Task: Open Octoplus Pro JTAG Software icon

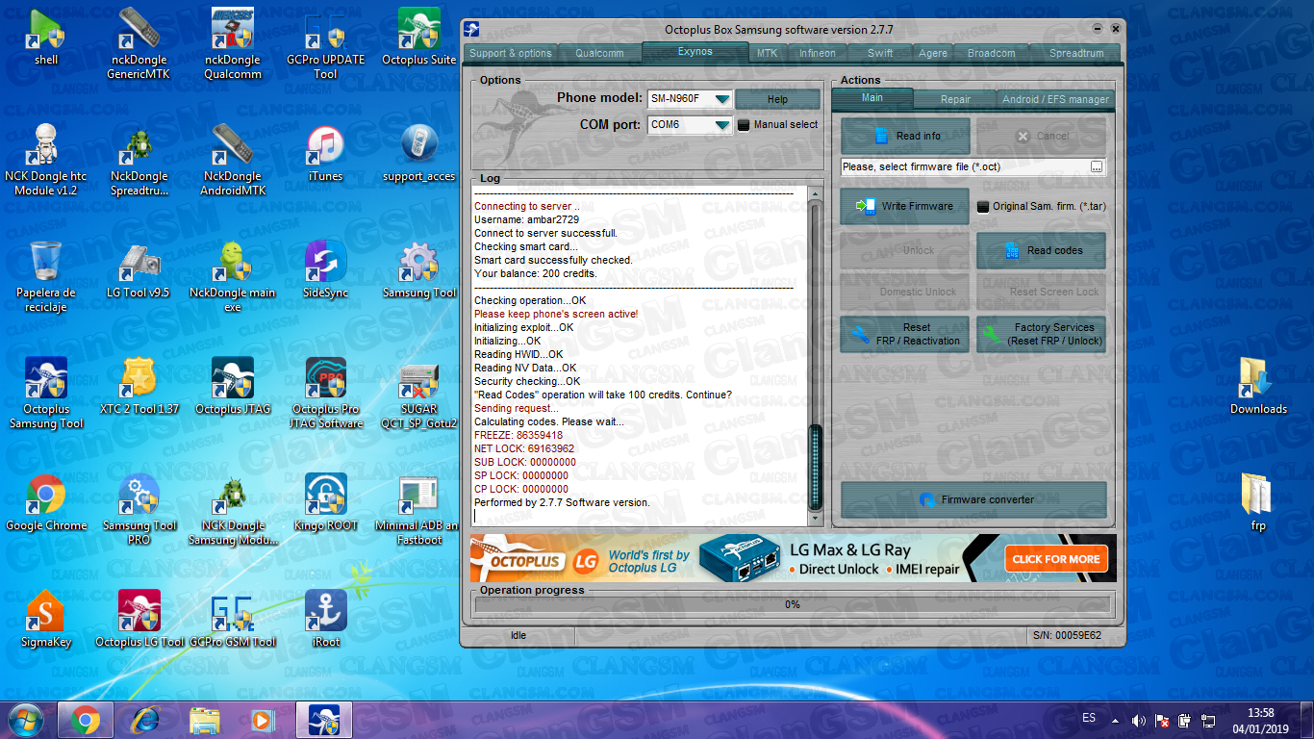Action: click(x=326, y=394)
